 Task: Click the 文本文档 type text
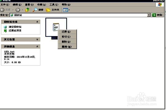(9, 54)
